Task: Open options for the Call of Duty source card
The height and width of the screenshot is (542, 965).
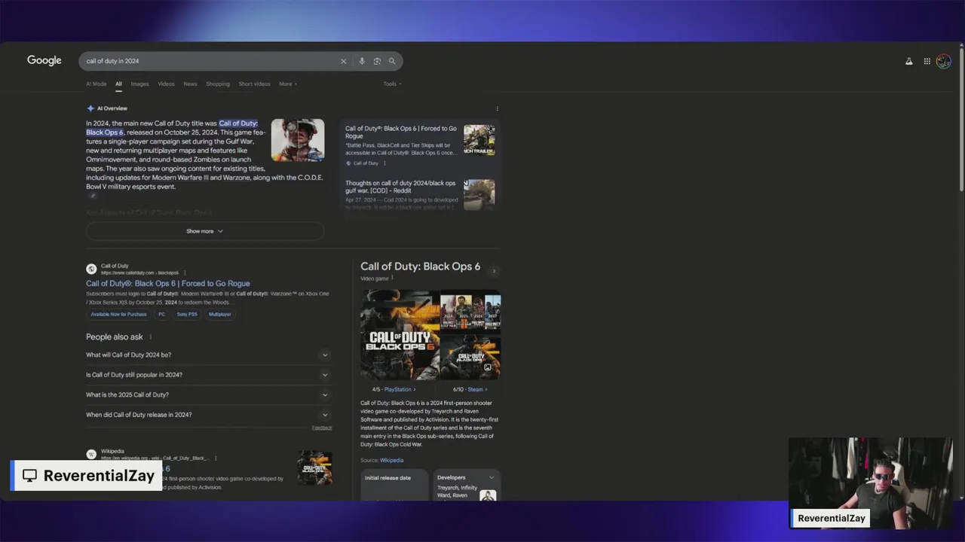Action: (384, 163)
